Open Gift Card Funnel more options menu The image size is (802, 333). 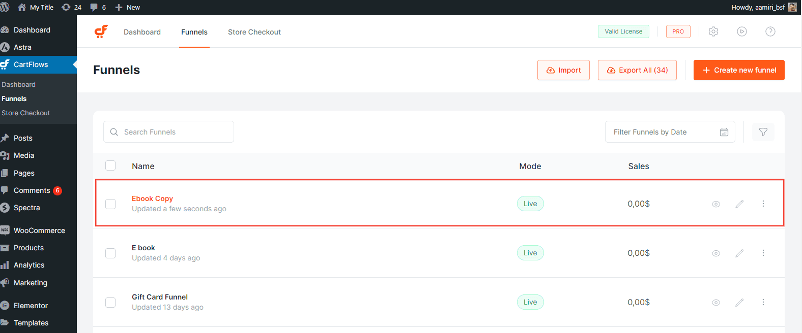[763, 302]
